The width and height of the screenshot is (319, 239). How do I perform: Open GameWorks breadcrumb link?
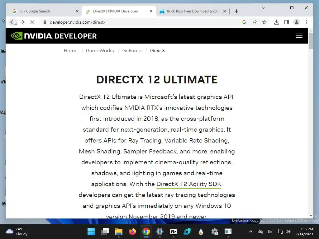click(x=100, y=51)
